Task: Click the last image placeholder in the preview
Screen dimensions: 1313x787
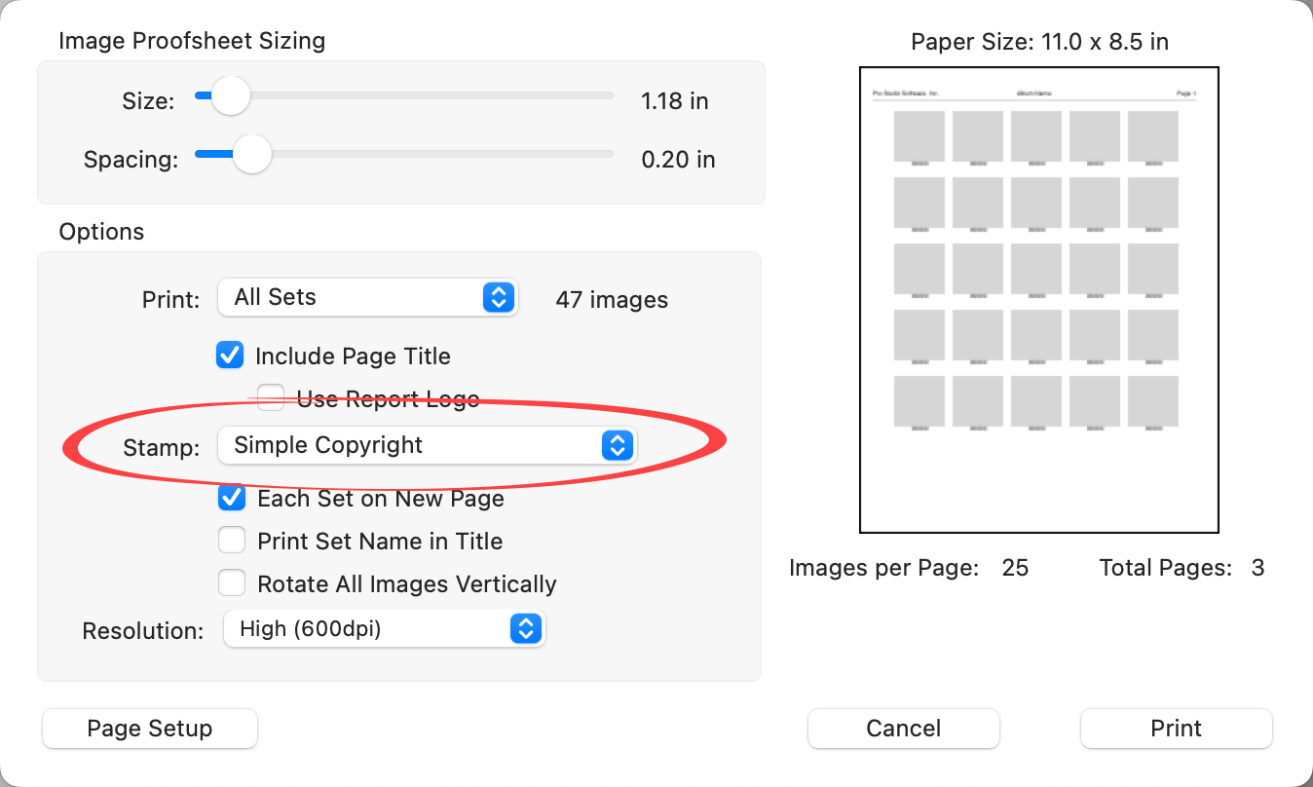Action: pyautogui.click(x=1153, y=401)
